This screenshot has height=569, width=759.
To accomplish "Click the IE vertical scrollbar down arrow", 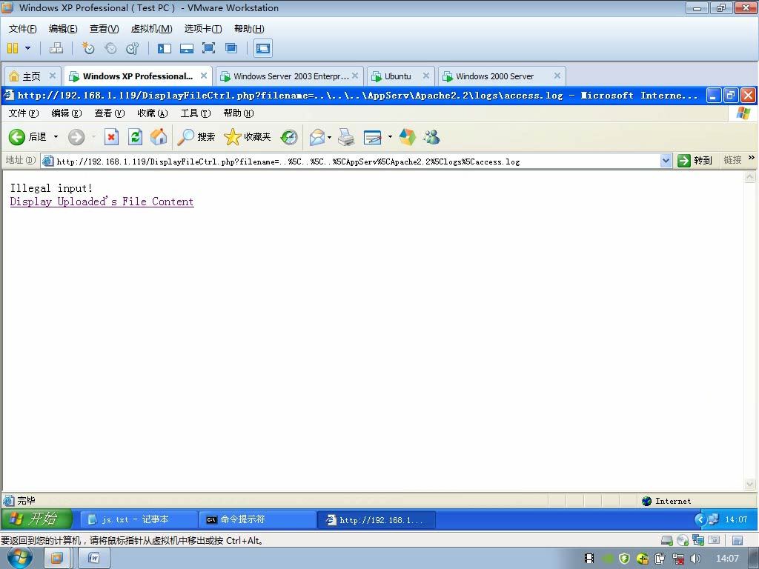I will tap(749, 484).
